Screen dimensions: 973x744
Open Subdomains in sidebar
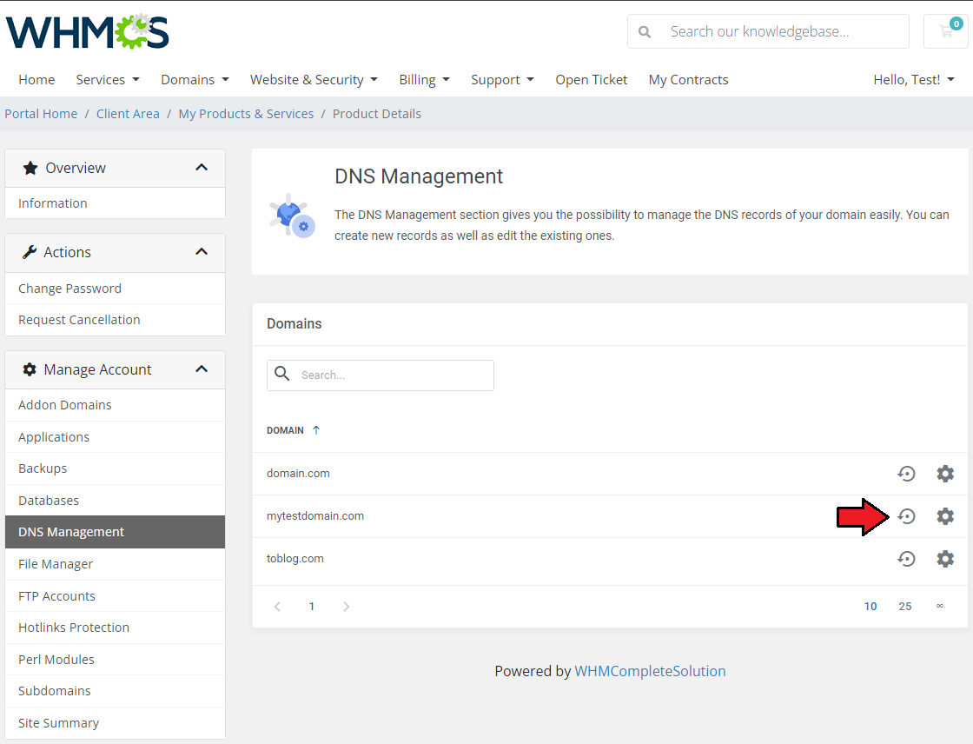115,691
